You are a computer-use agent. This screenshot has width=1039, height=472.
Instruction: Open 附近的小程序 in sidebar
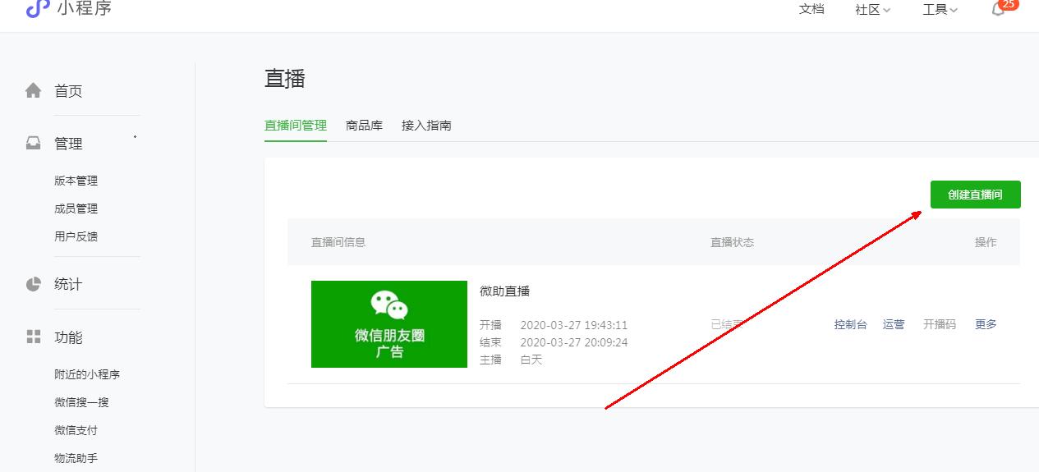[87, 374]
